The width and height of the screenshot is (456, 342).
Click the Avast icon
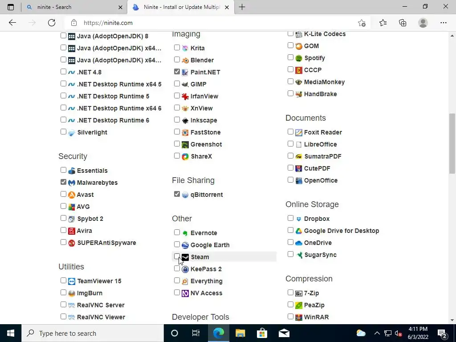click(x=72, y=195)
